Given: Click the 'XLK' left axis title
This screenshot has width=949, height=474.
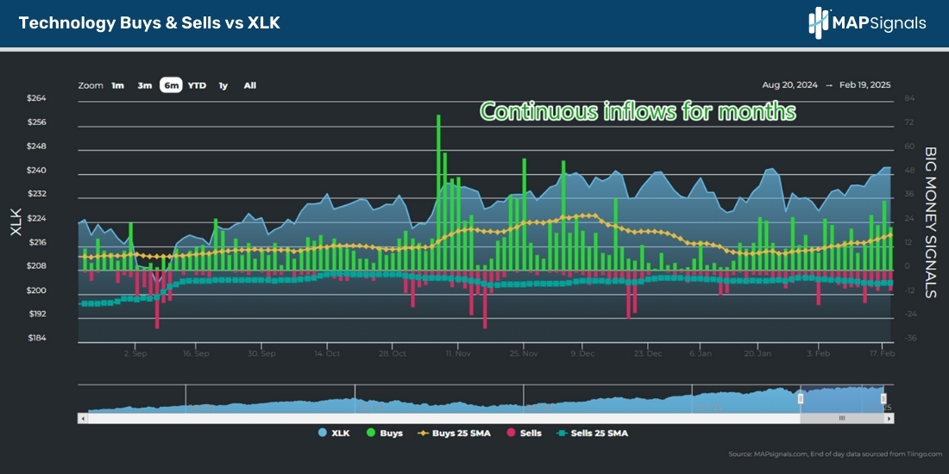Looking at the screenshot, I should click(x=16, y=221).
